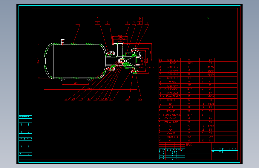259x168 pixels.
Task: Select balloon callout 19 below the vessel
Action: [x=82, y=99]
